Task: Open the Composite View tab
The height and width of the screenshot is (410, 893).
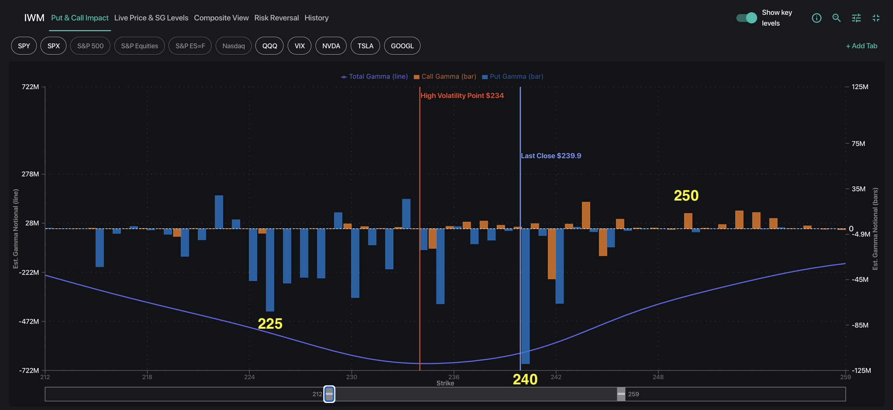Action: click(221, 18)
